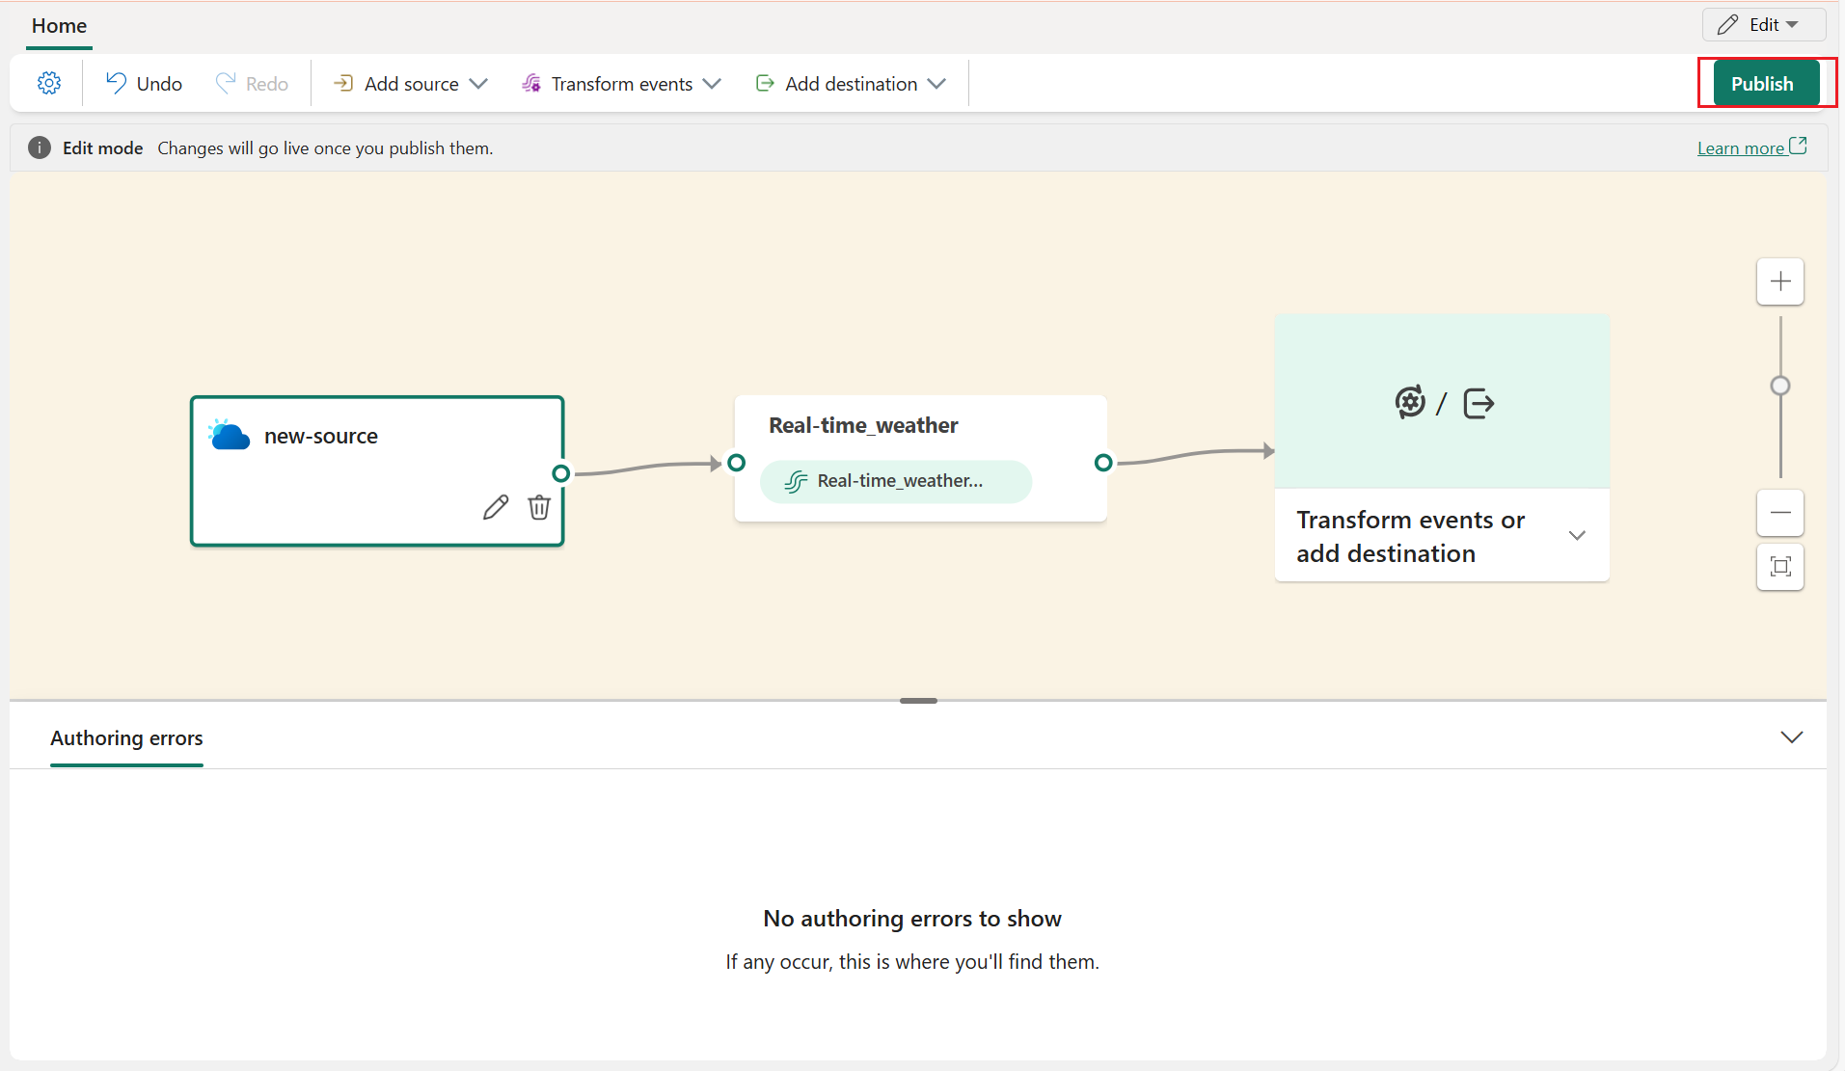This screenshot has height=1071, width=1845.
Task: Select the Authoring errors tab
Action: pyautogui.click(x=126, y=738)
